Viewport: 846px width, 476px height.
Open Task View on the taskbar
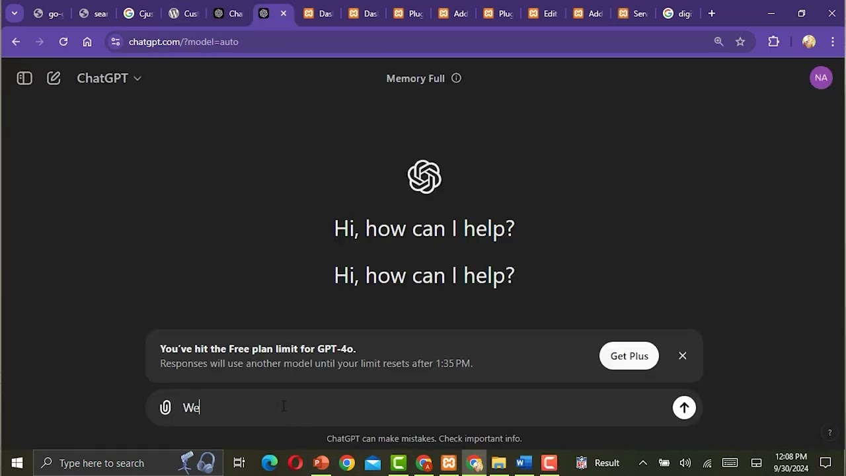pos(239,463)
